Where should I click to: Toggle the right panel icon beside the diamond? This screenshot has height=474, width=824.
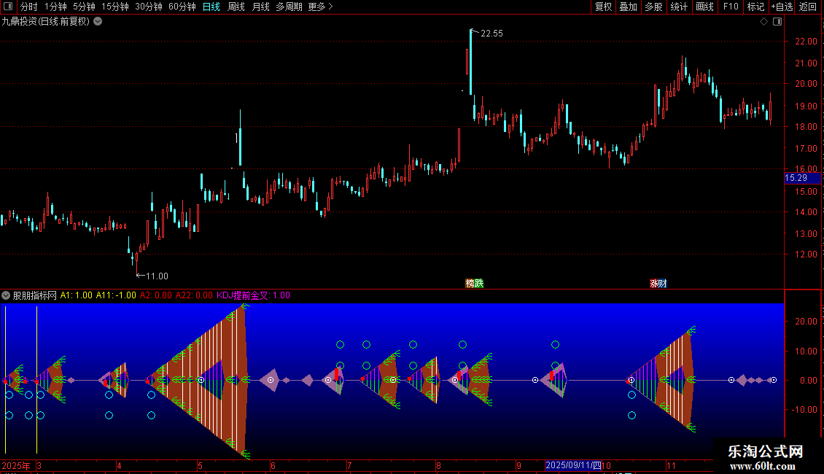[x=777, y=22]
